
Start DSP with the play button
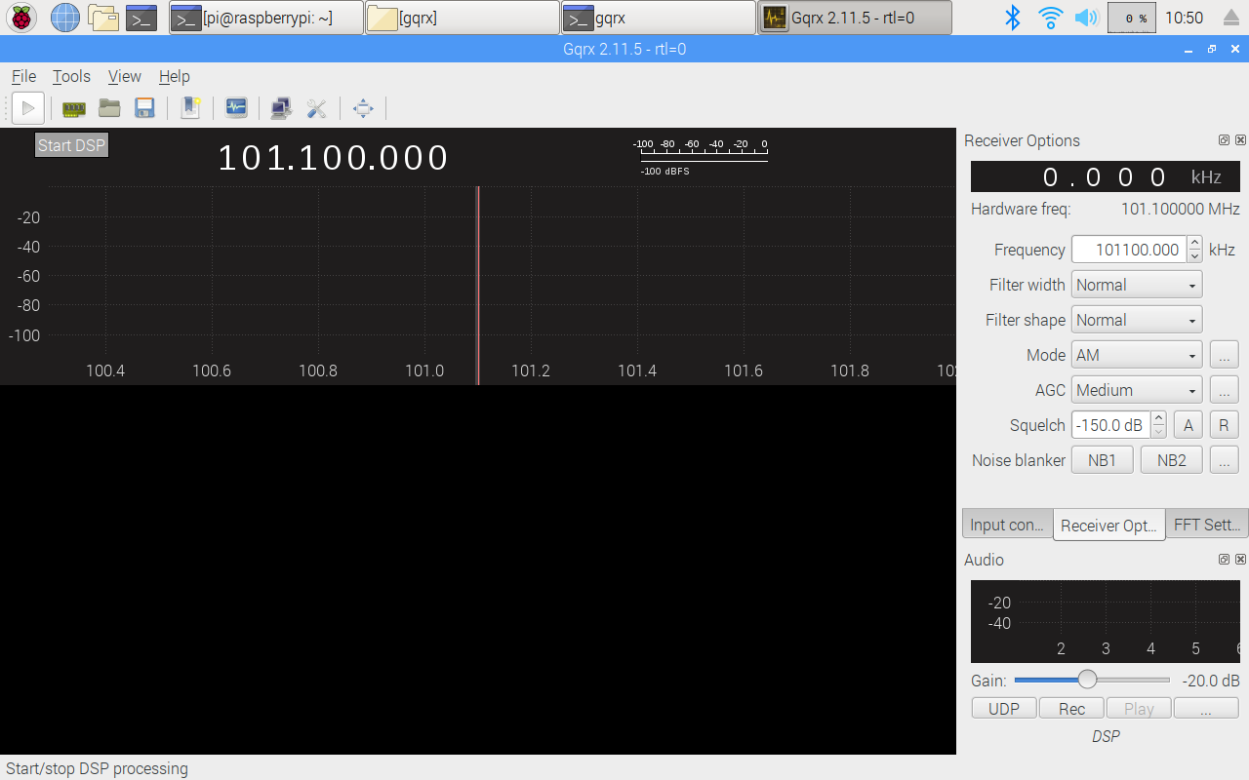click(27, 108)
